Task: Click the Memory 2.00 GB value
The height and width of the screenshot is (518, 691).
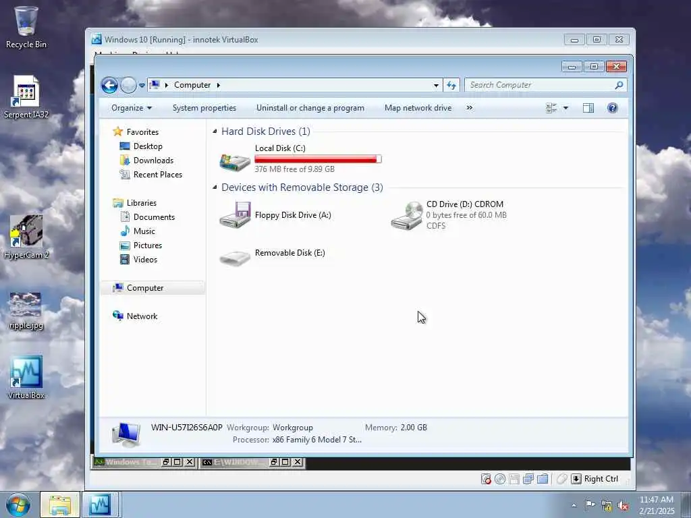Action: 414,427
